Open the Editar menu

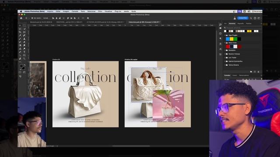click(x=58, y=11)
